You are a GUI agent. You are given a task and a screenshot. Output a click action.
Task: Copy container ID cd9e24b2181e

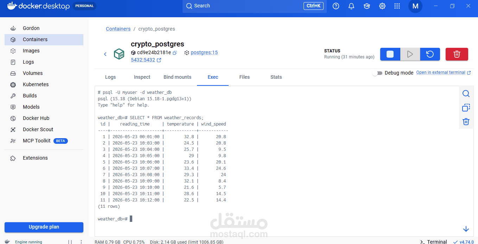click(175, 53)
